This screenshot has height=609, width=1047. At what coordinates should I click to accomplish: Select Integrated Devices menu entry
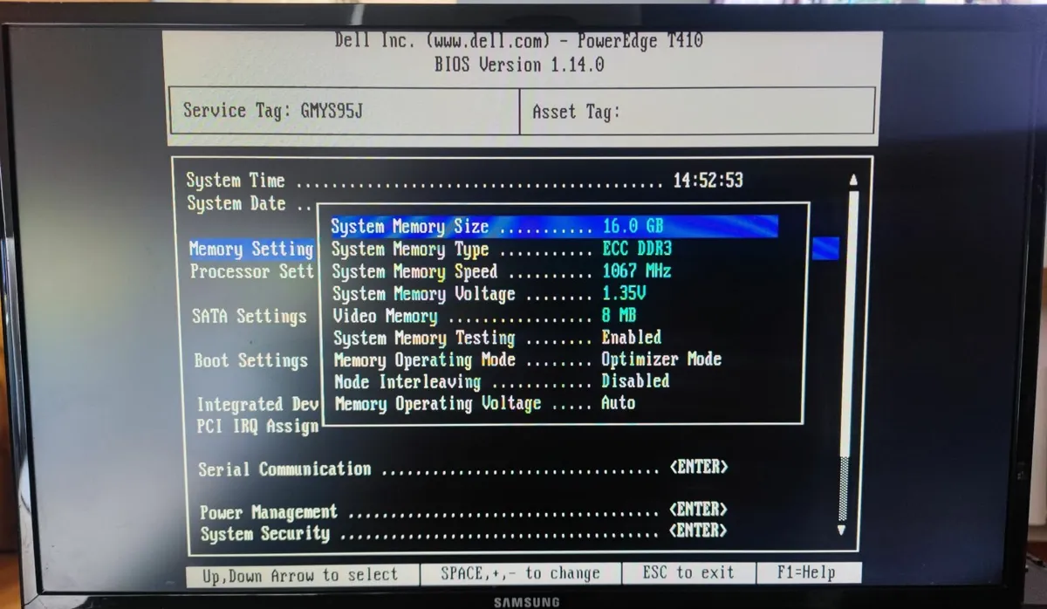point(257,405)
